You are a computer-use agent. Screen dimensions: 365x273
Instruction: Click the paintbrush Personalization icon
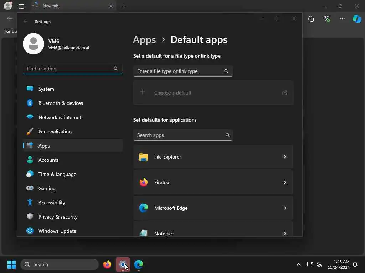pyautogui.click(x=30, y=132)
